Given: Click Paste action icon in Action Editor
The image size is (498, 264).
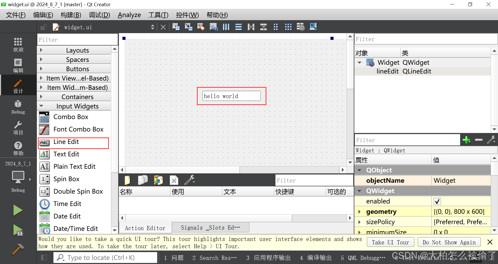Looking at the screenshot, I should coord(158,180).
